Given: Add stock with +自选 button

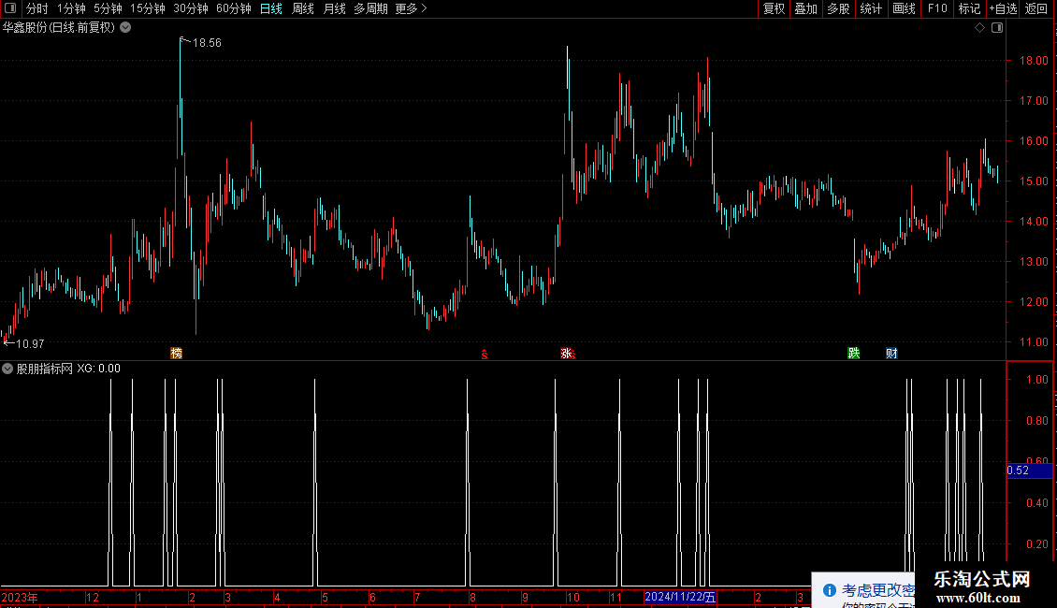Looking at the screenshot, I should point(1003,8).
